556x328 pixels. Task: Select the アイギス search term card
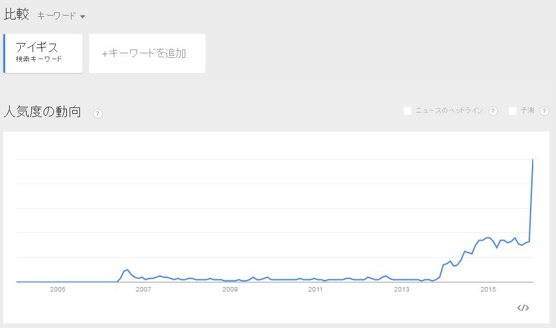pyautogui.click(x=43, y=53)
